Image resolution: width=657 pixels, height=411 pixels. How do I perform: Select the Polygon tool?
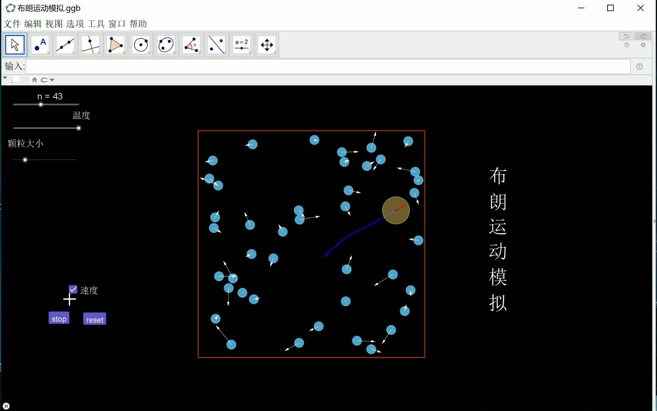pyautogui.click(x=115, y=44)
